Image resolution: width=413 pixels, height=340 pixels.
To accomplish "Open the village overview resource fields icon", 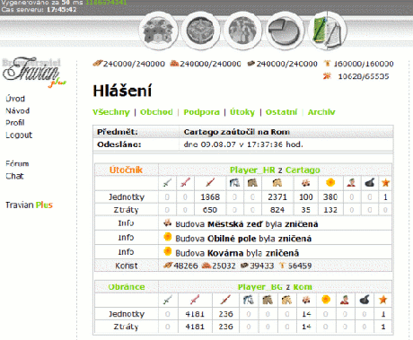I will pos(158,31).
